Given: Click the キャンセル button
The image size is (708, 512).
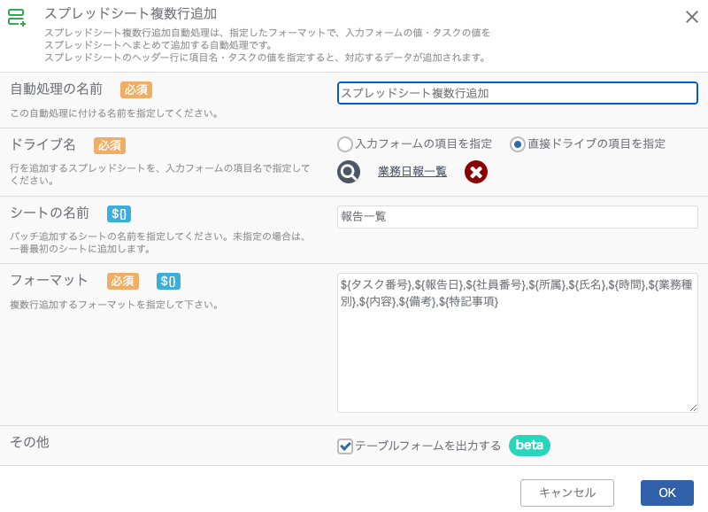Looking at the screenshot, I should 567,493.
